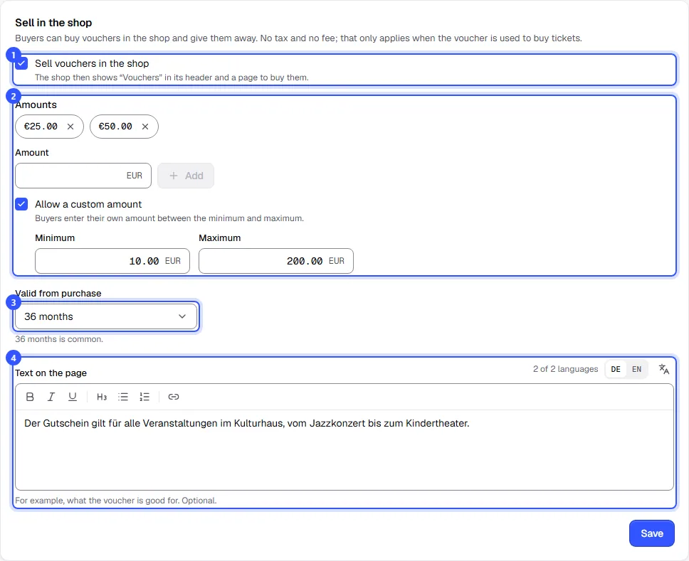This screenshot has width=689, height=561.
Task: Disable Allow a custom amount
Action: tap(21, 204)
